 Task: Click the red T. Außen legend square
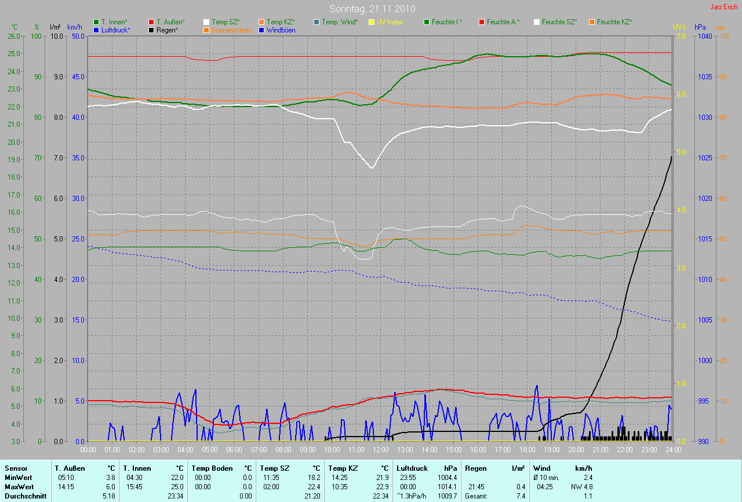click(x=151, y=22)
